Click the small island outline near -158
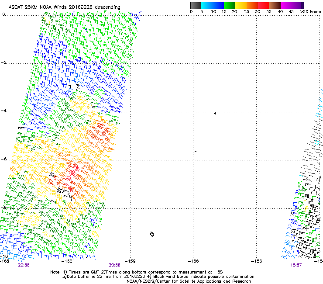323x284 pixels. pos(152,234)
